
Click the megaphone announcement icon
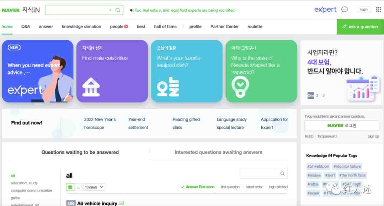coord(132,10)
